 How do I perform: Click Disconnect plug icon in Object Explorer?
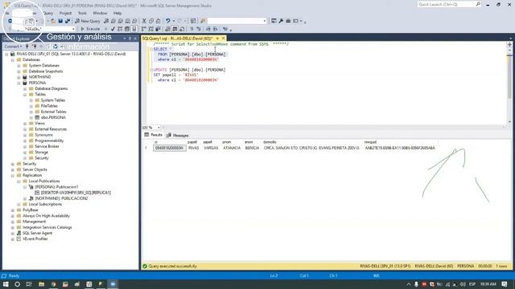point(34,47)
